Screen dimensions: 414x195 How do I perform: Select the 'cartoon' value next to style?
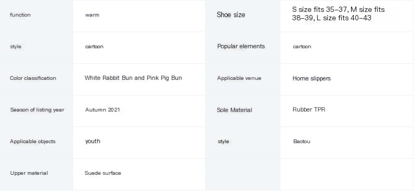coord(94,47)
